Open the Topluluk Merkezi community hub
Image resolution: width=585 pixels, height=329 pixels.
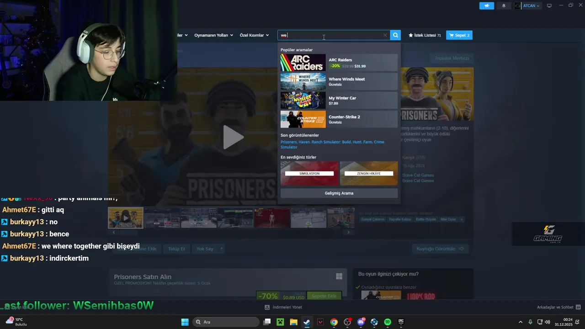tap(452, 58)
